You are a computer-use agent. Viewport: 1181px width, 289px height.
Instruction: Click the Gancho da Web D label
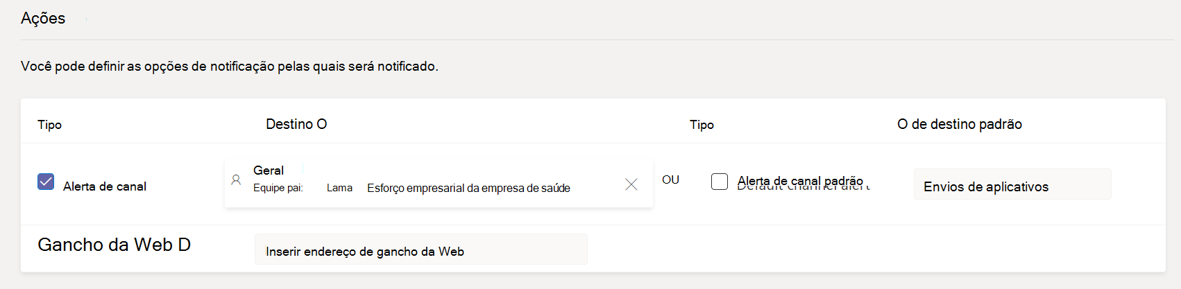114,245
